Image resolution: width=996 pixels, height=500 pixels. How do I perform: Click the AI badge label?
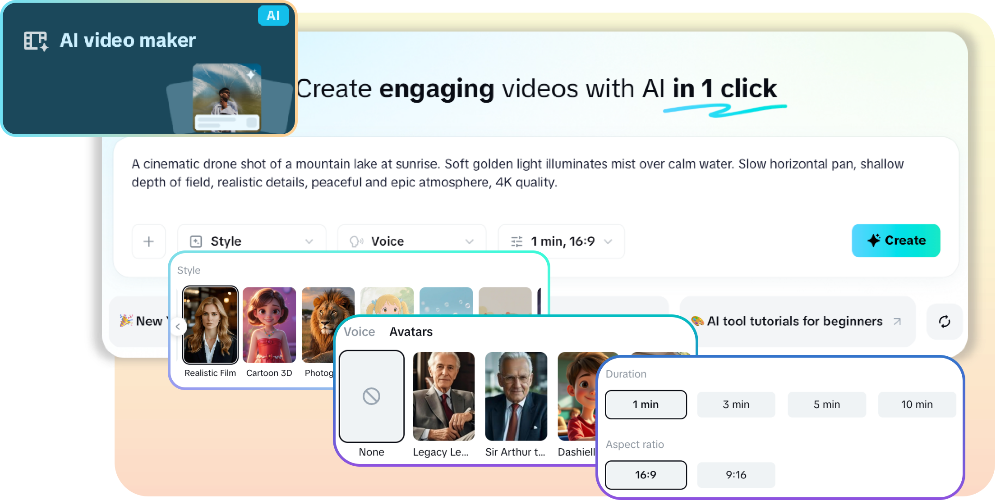tap(273, 16)
